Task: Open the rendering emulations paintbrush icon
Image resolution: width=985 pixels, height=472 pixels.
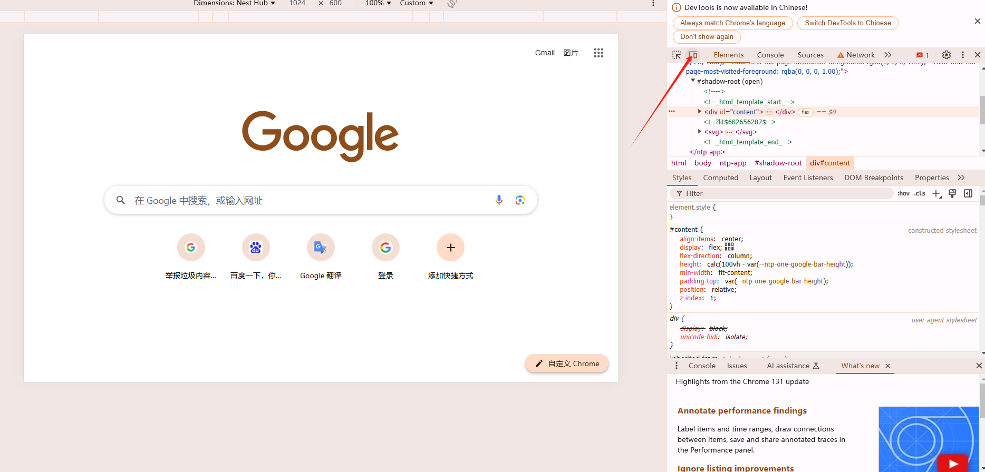Action: tap(952, 193)
